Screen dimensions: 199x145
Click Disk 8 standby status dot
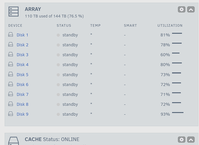coord(58,104)
